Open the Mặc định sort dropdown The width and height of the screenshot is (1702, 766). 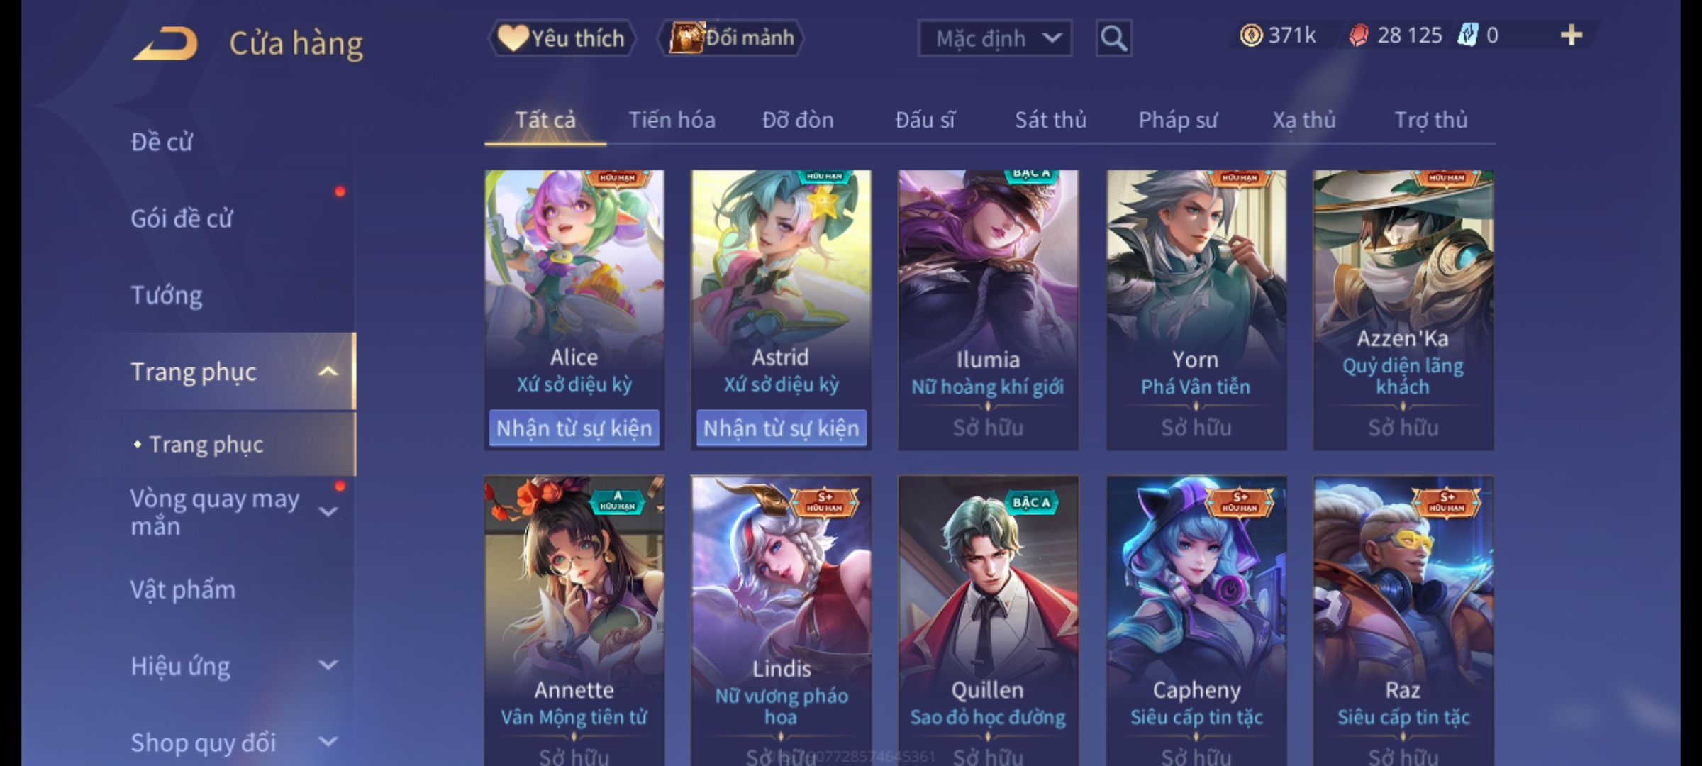[994, 38]
